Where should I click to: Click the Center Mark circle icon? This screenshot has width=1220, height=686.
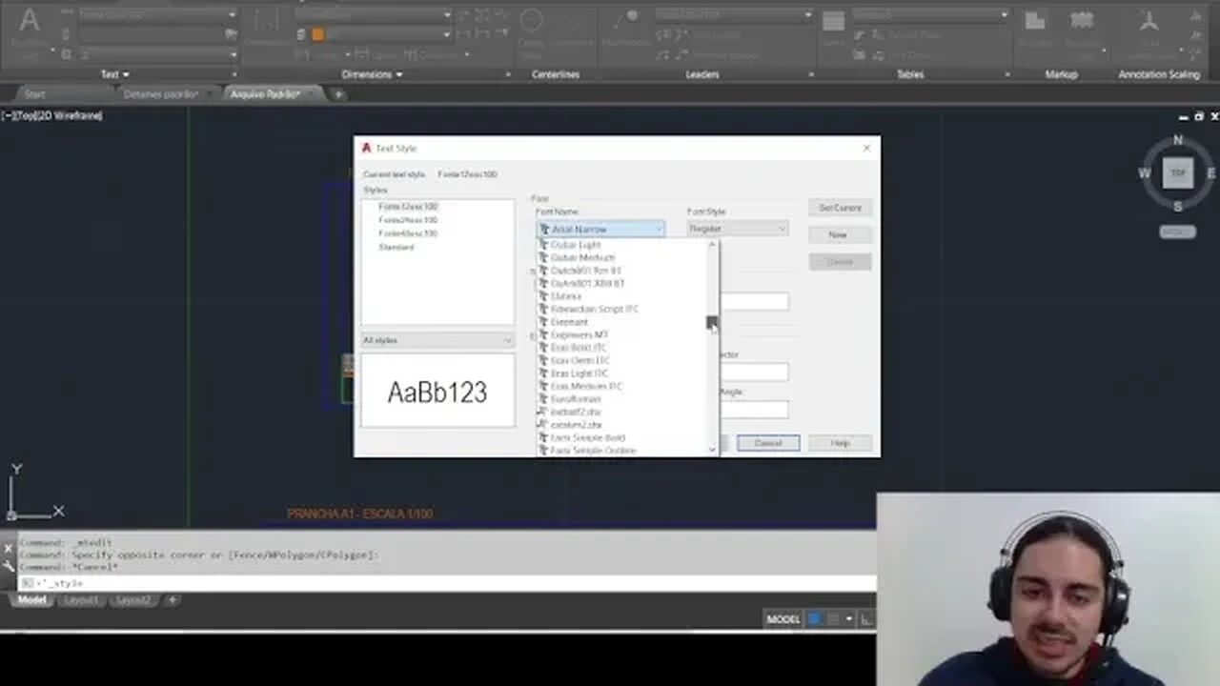click(x=531, y=21)
